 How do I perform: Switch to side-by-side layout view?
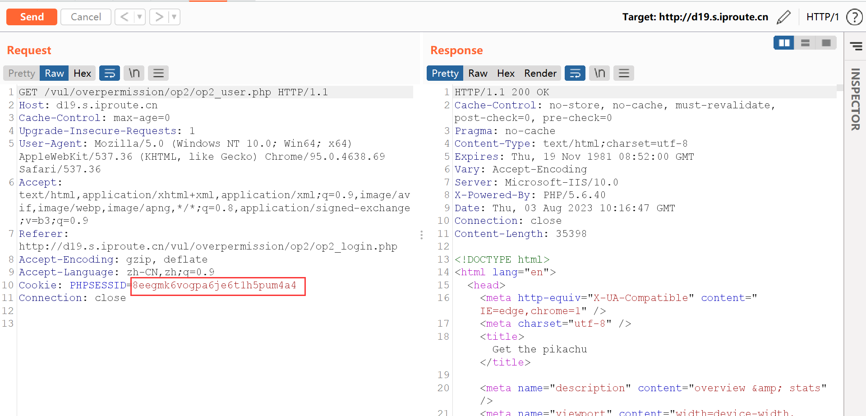click(784, 43)
